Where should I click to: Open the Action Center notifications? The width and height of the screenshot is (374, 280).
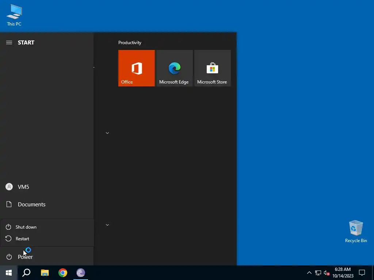coord(362,273)
